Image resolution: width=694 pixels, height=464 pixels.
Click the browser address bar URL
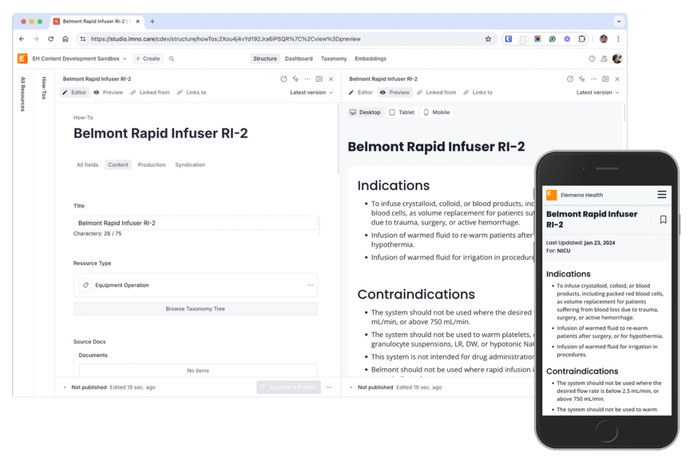coord(226,39)
